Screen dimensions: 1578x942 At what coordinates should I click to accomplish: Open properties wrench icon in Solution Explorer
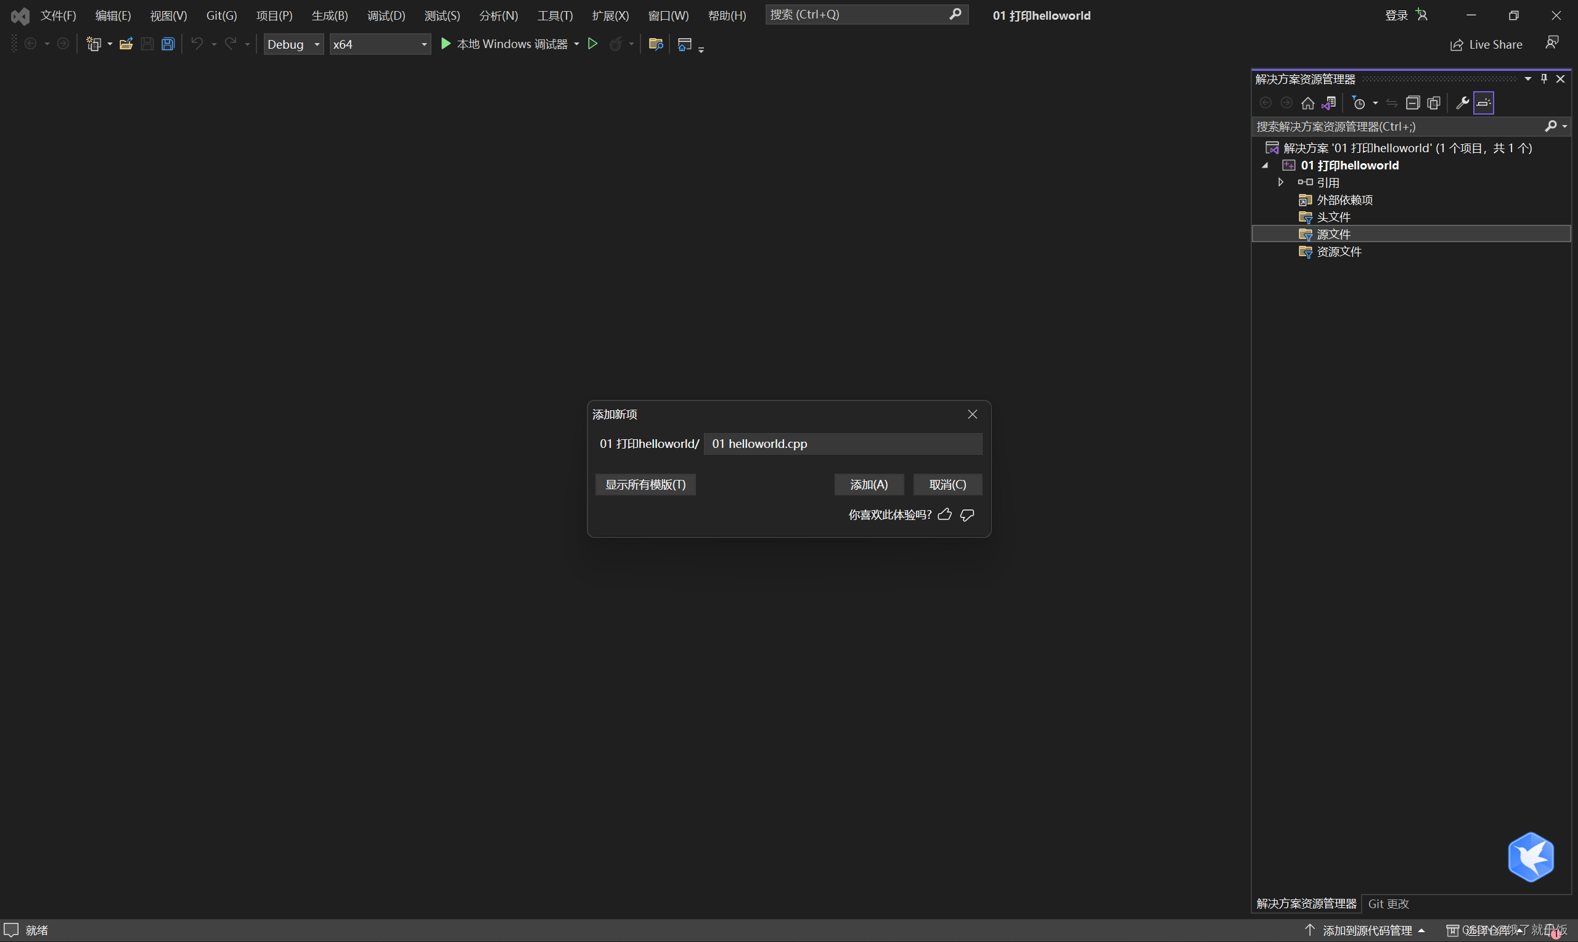click(x=1463, y=103)
